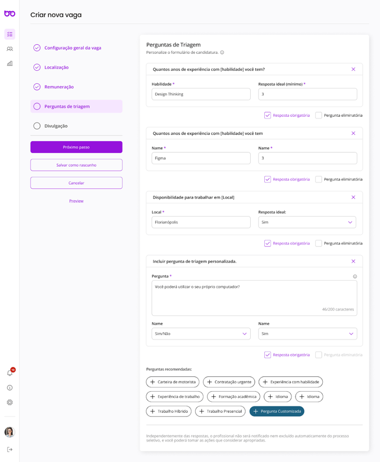The image size is (380, 462).
Task: Add the Pergunta Customizada chip
Action: point(277,412)
